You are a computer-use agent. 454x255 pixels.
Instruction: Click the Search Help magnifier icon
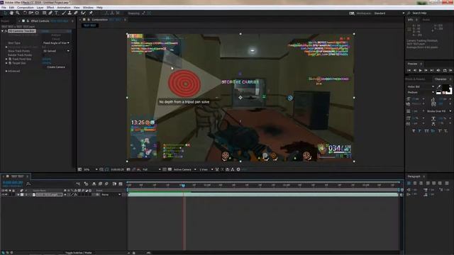(x=409, y=13)
